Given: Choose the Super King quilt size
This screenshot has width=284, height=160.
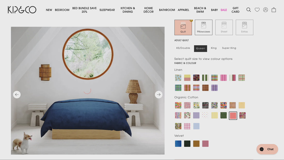Looking at the screenshot, I should click(229, 48).
